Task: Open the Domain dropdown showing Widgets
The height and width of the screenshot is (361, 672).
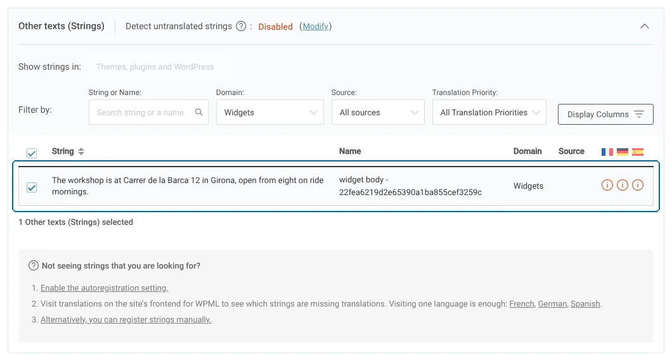Action: [270, 112]
